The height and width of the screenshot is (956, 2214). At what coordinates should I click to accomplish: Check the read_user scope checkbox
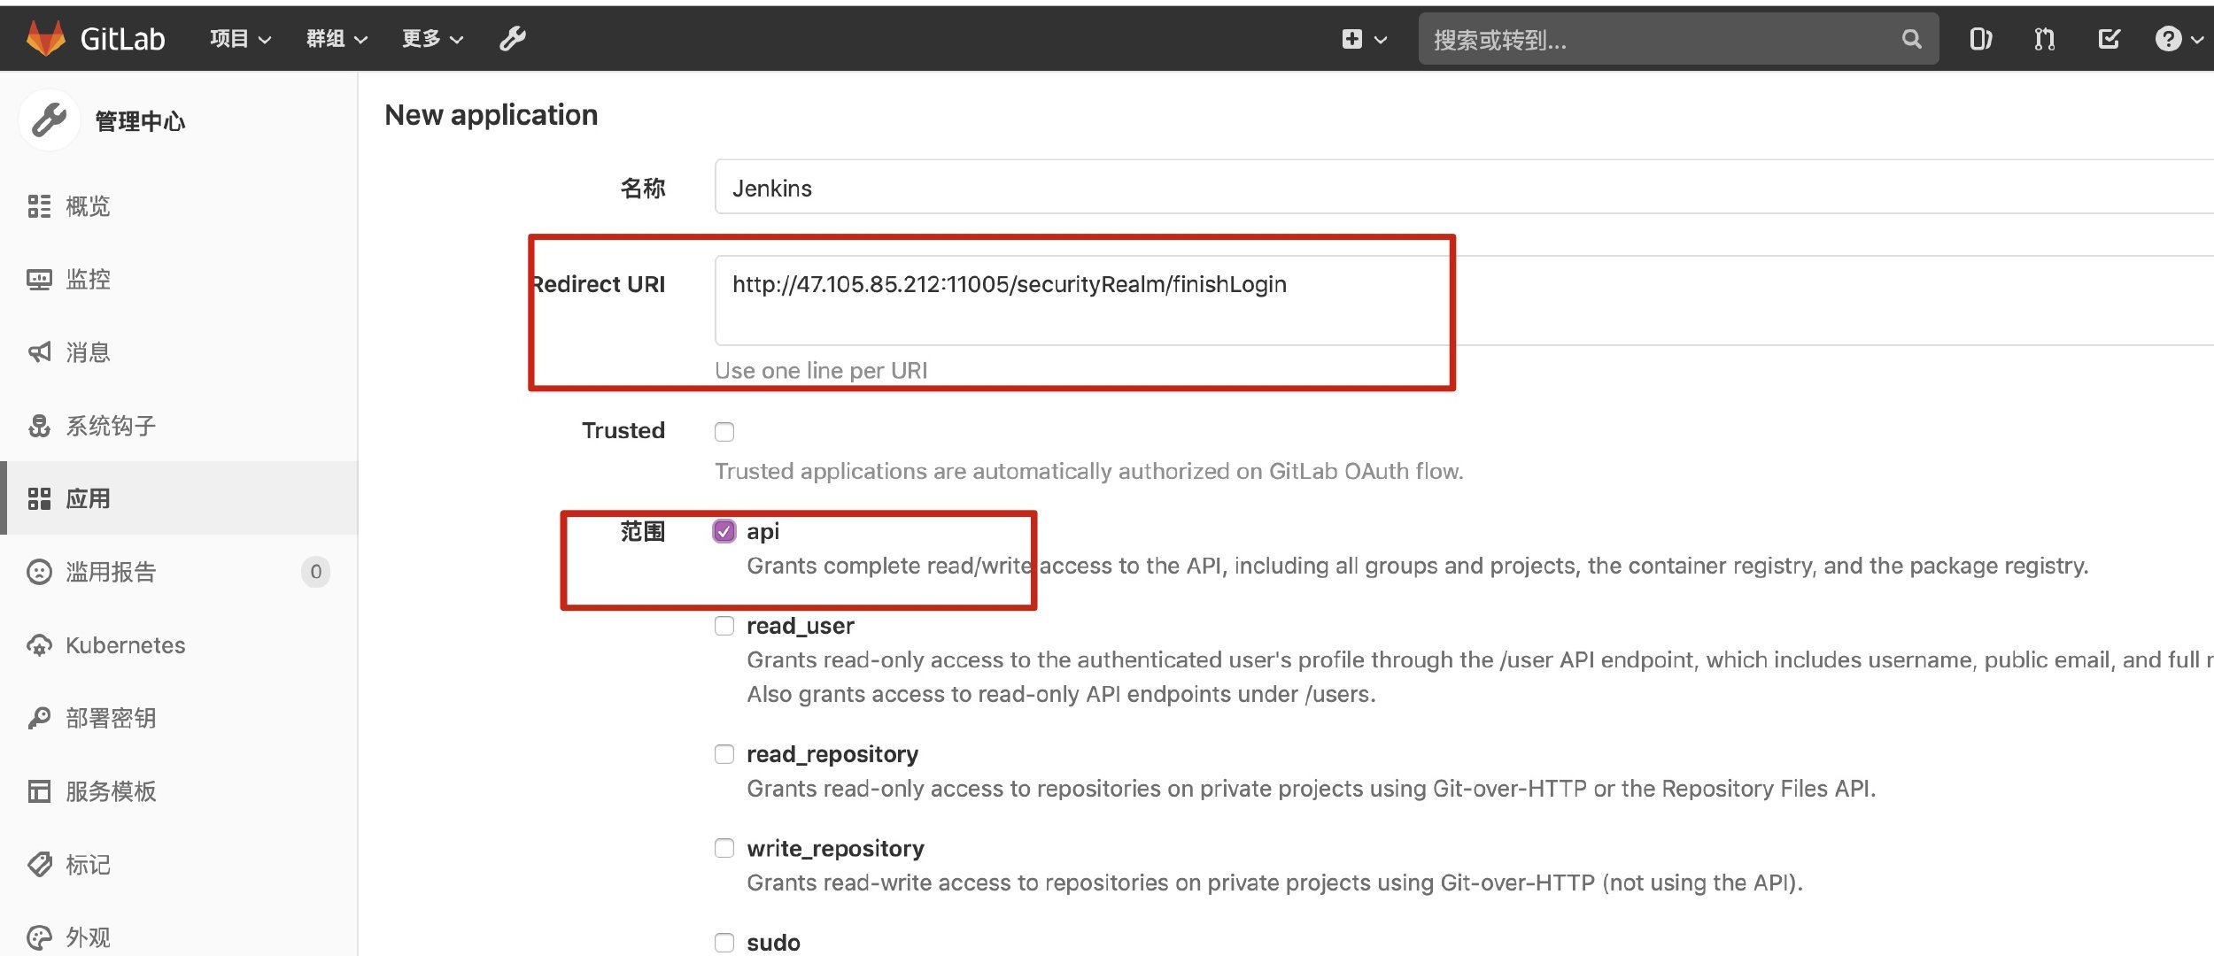point(724,626)
